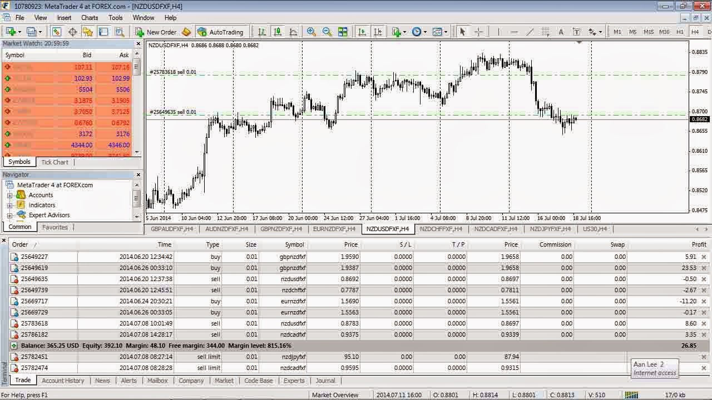Viewport: 712px width, 400px height.
Task: Select MetaTrader 4 at FOREX.com tree root
Action: pyautogui.click(x=55, y=185)
